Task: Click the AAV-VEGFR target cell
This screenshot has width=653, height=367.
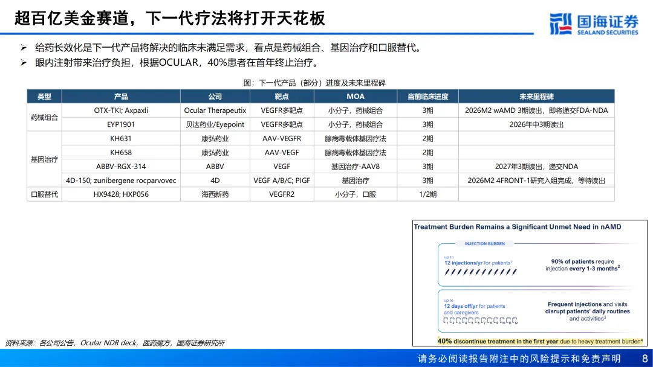Action: tap(282, 138)
